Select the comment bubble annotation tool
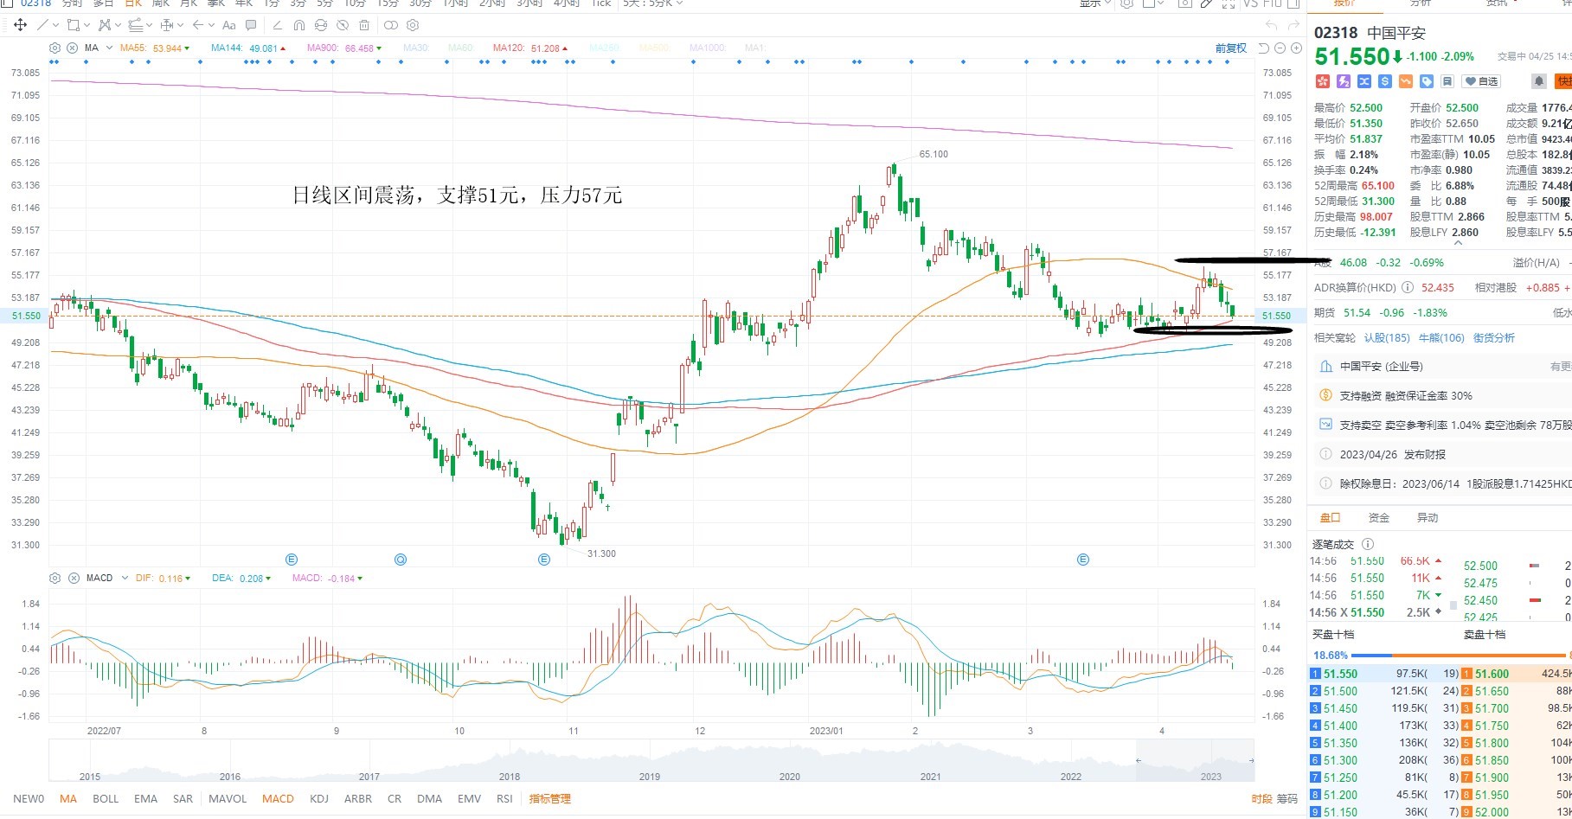Viewport: 1572px width, 819px height. click(251, 25)
